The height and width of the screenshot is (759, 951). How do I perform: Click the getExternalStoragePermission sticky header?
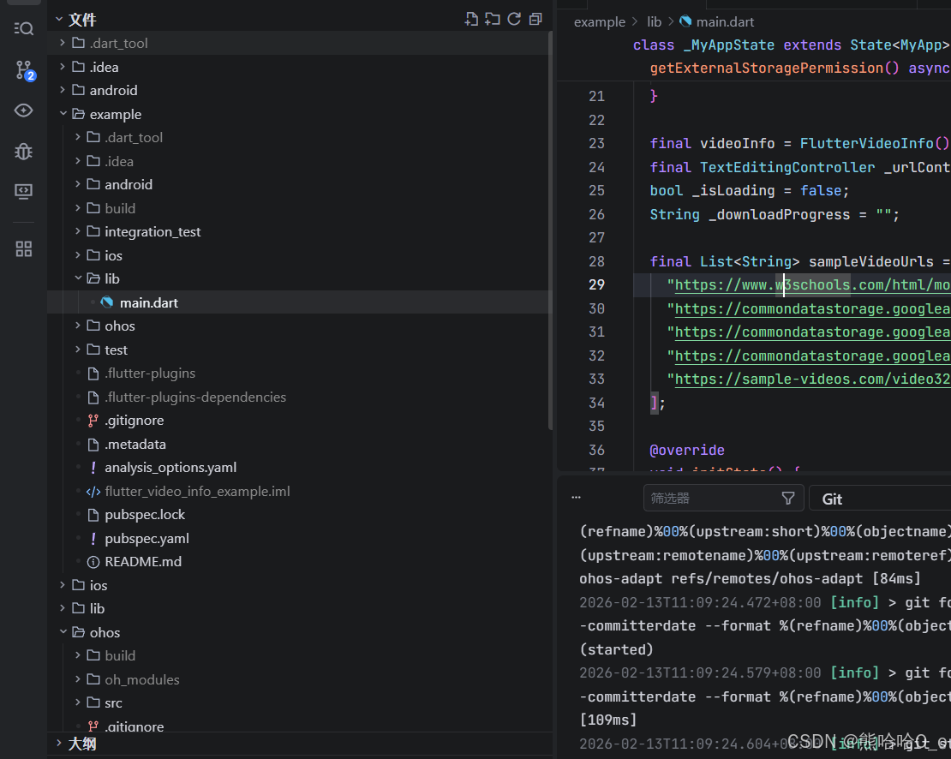[800, 69]
